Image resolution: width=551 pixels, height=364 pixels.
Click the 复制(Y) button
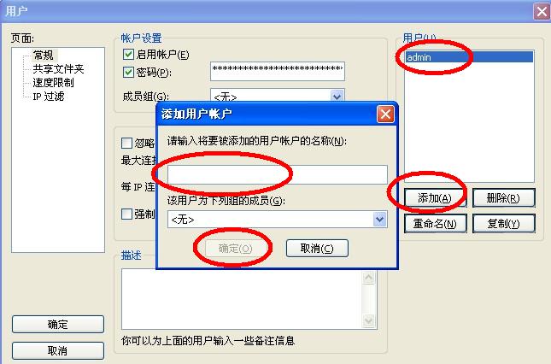503,224
